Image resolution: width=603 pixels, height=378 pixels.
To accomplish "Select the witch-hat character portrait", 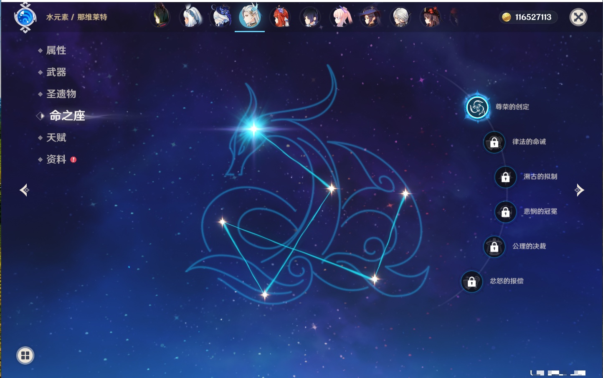I will [370, 17].
